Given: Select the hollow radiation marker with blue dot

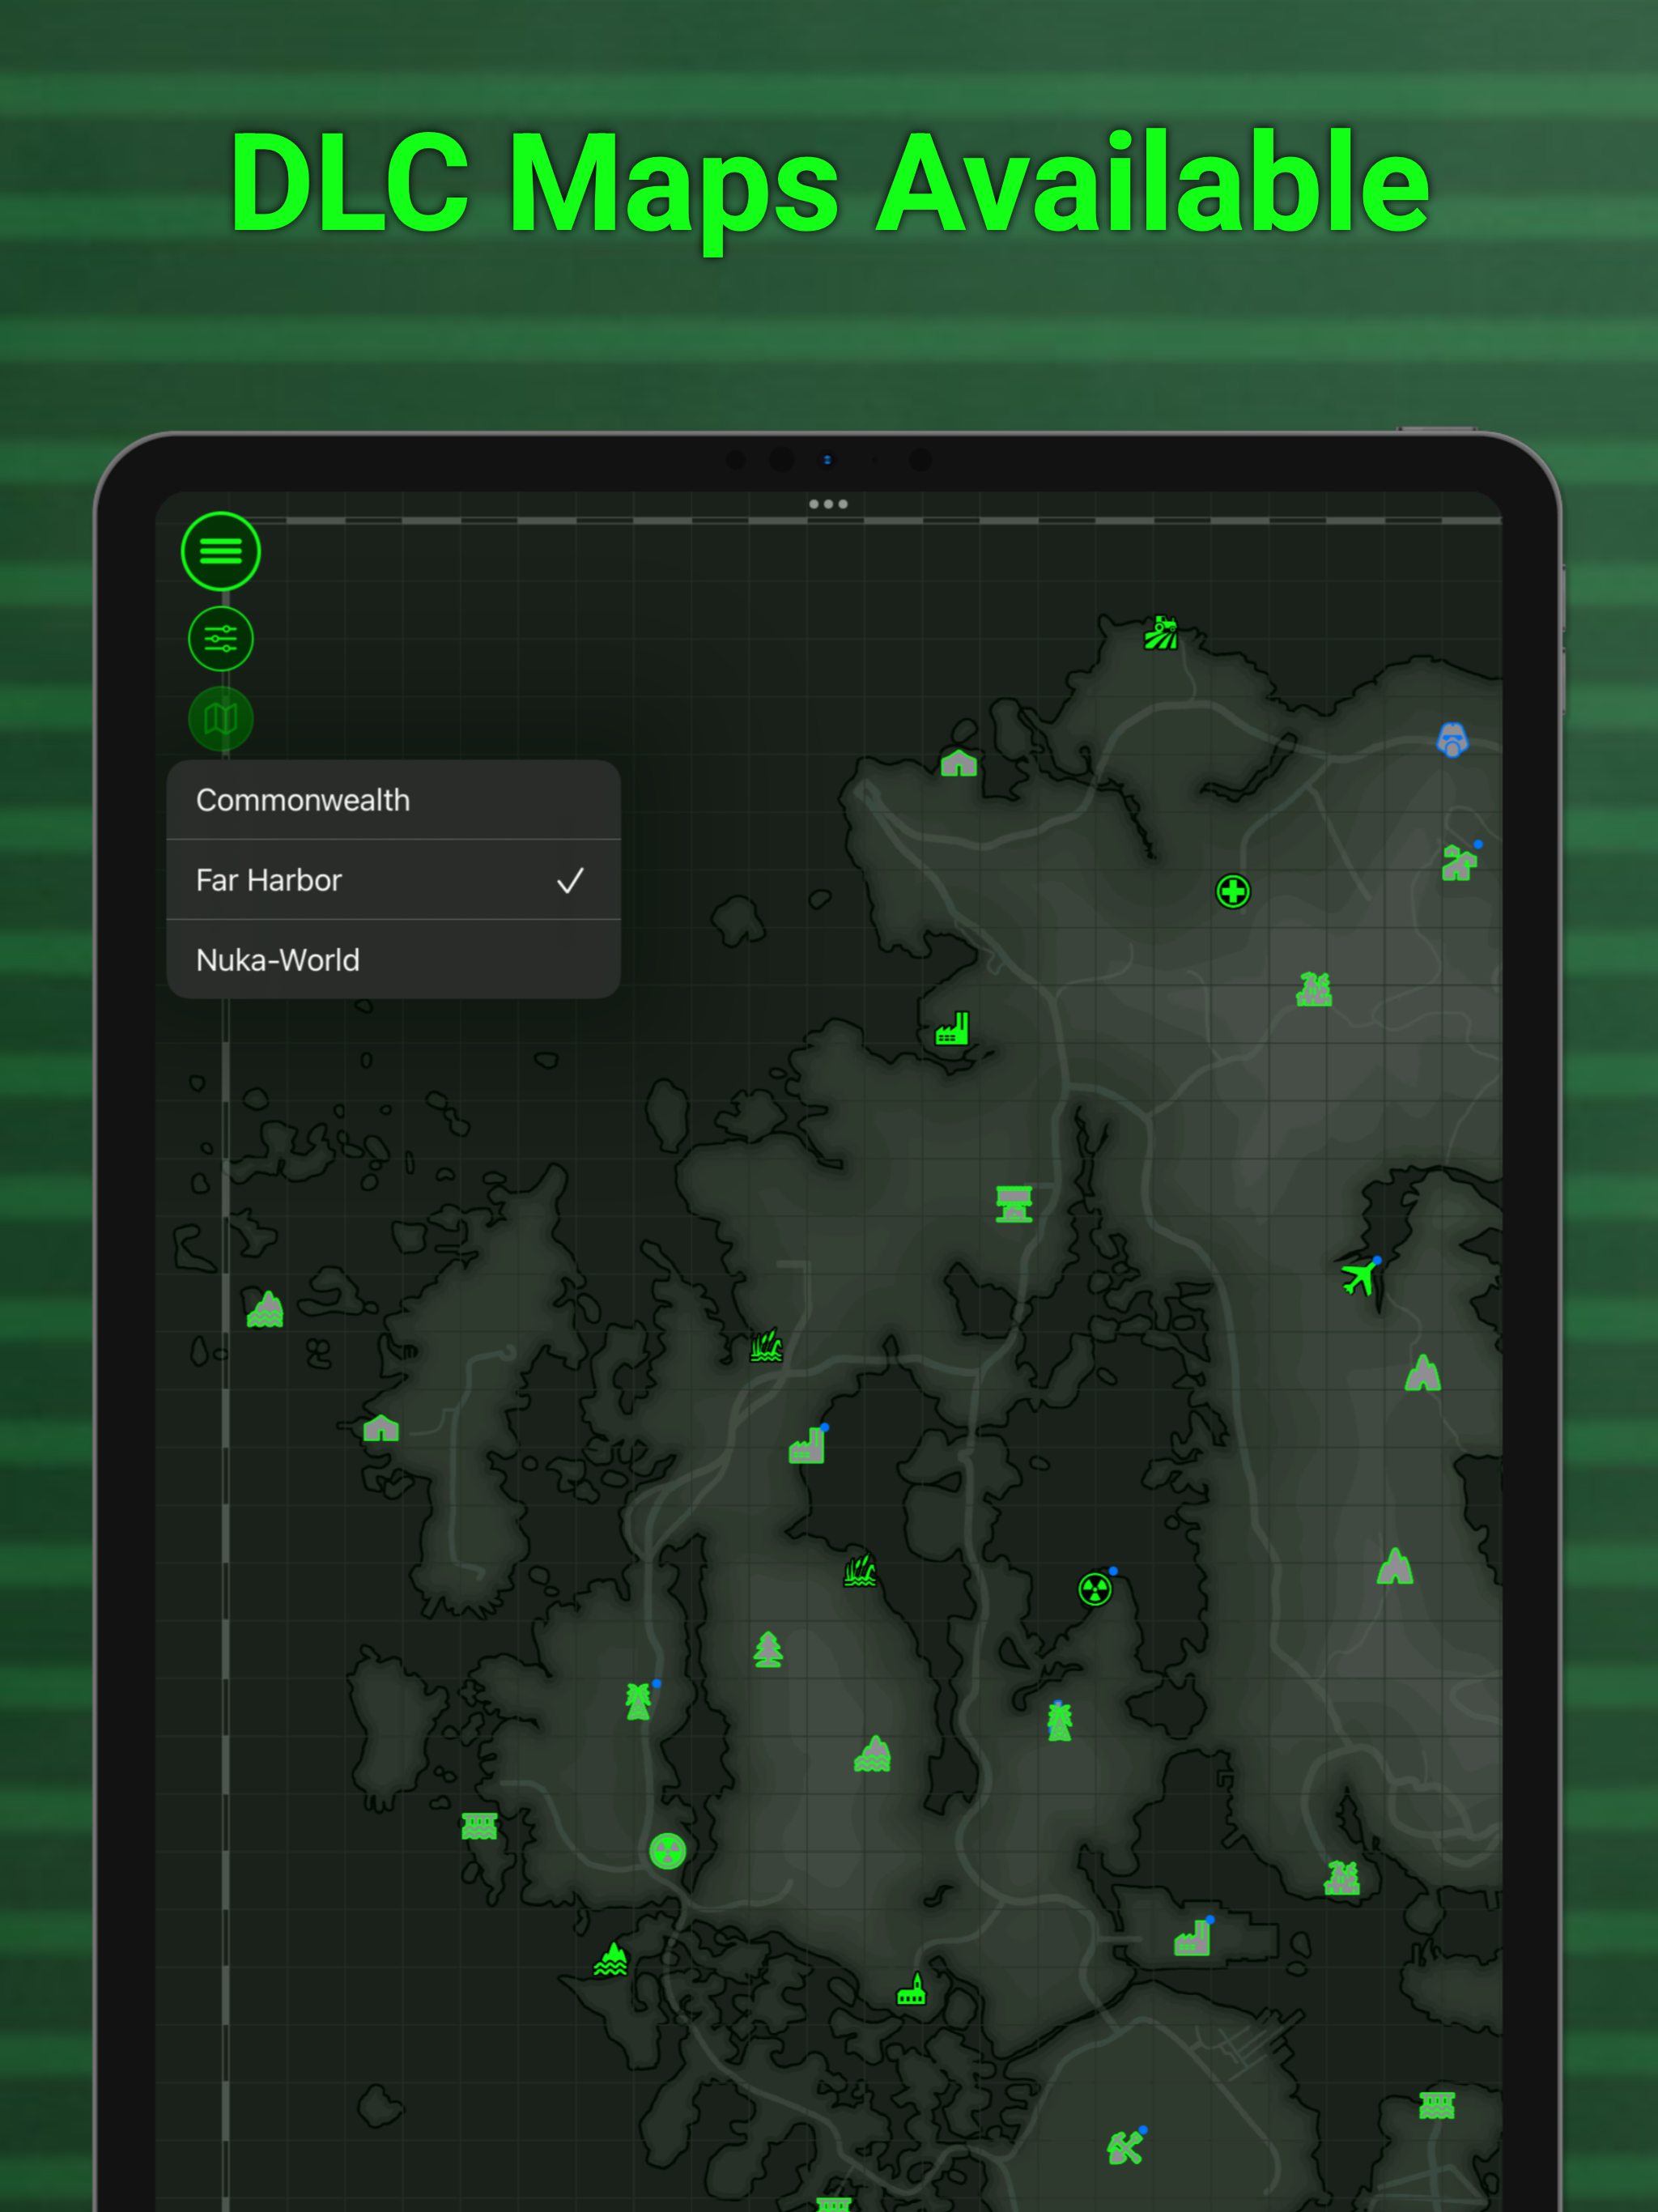Looking at the screenshot, I should pyautogui.click(x=1096, y=1588).
